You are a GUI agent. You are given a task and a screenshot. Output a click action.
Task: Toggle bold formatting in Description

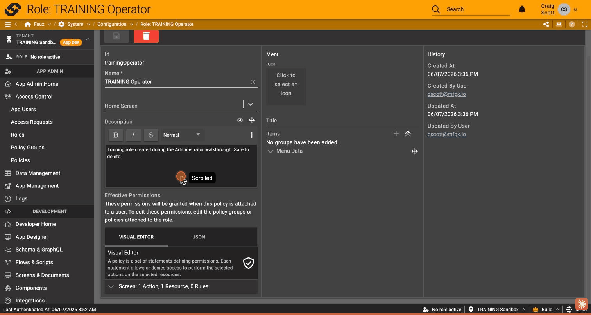(x=116, y=135)
